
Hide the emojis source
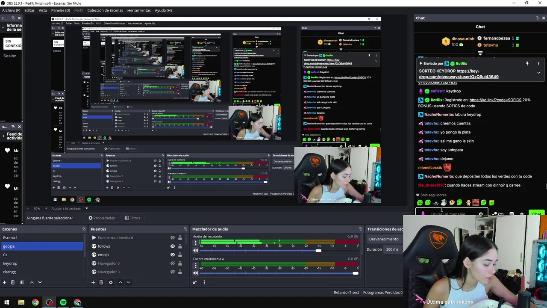(173, 255)
